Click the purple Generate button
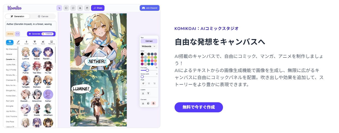This screenshot has height=133, width=339. click(41, 34)
